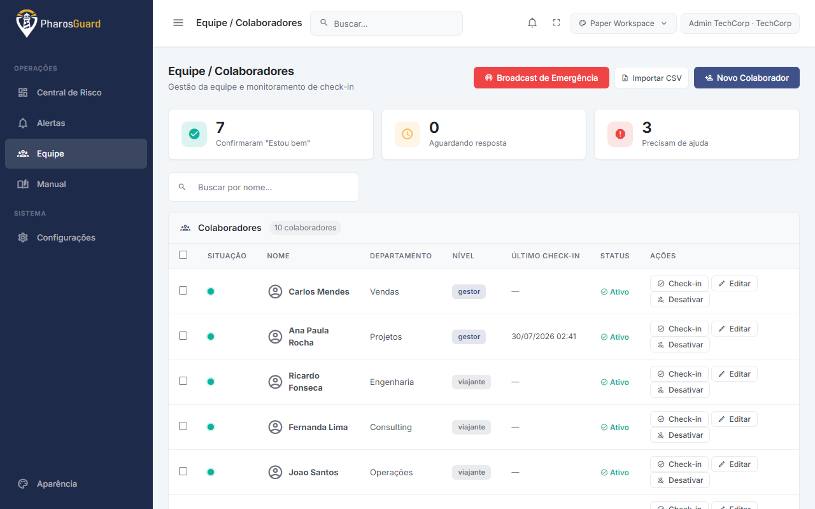
Task: Click the '10 colaboradores' count badge
Action: click(305, 228)
